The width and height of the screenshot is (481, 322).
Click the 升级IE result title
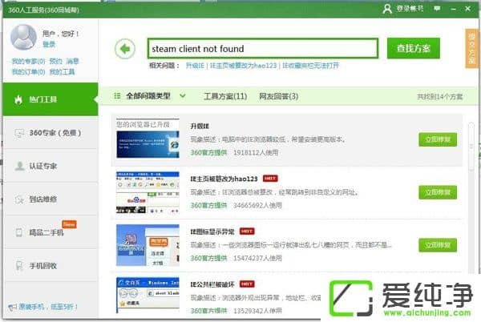pos(200,126)
